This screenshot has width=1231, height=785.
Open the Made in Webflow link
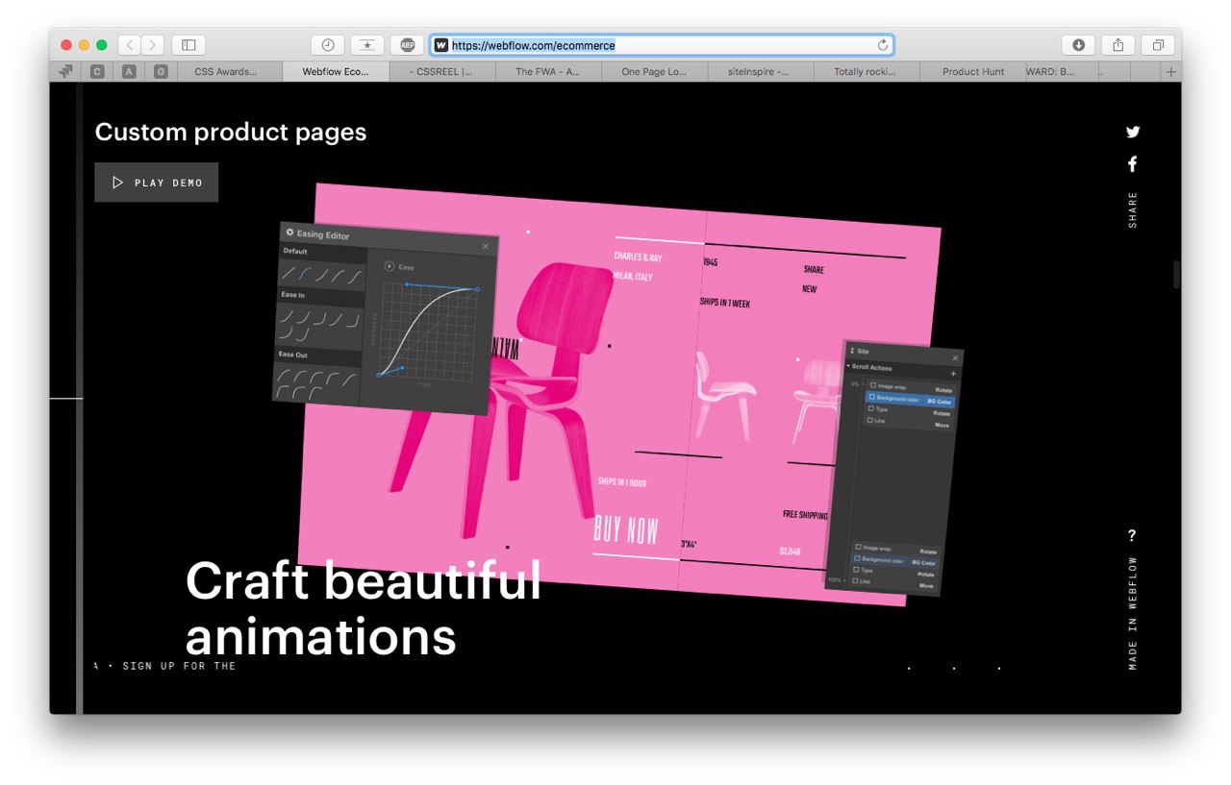[1133, 614]
